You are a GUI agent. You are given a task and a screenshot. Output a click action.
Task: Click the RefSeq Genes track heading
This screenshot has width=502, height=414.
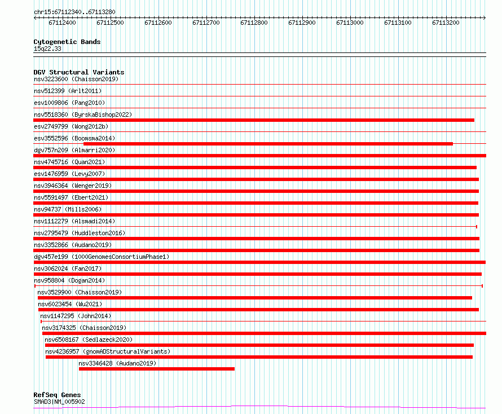(x=58, y=395)
